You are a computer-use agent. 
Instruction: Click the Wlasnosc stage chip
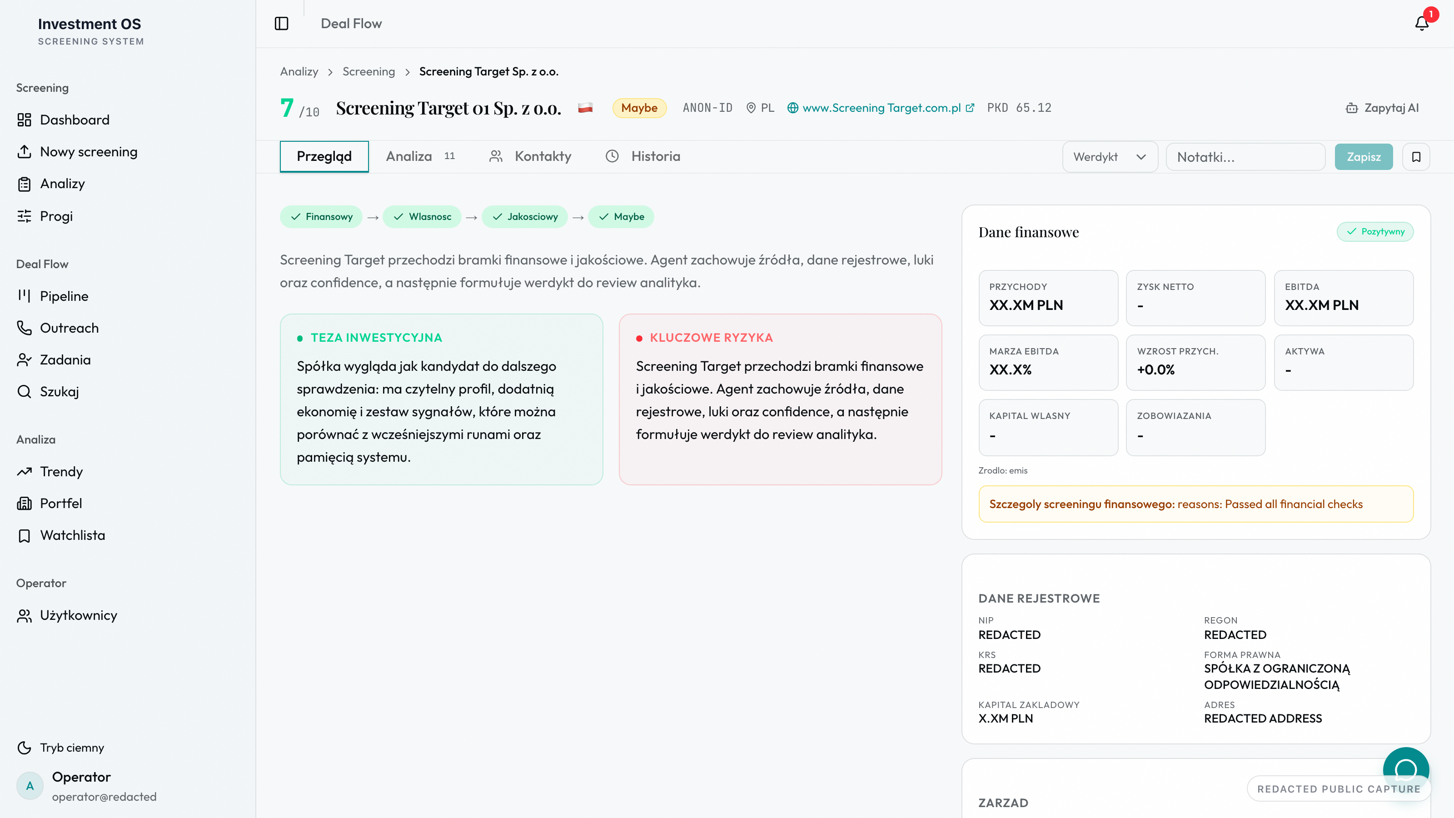coord(422,217)
